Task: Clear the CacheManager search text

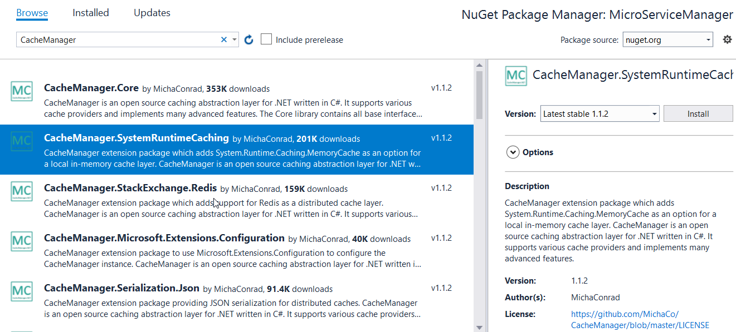Action: point(224,39)
